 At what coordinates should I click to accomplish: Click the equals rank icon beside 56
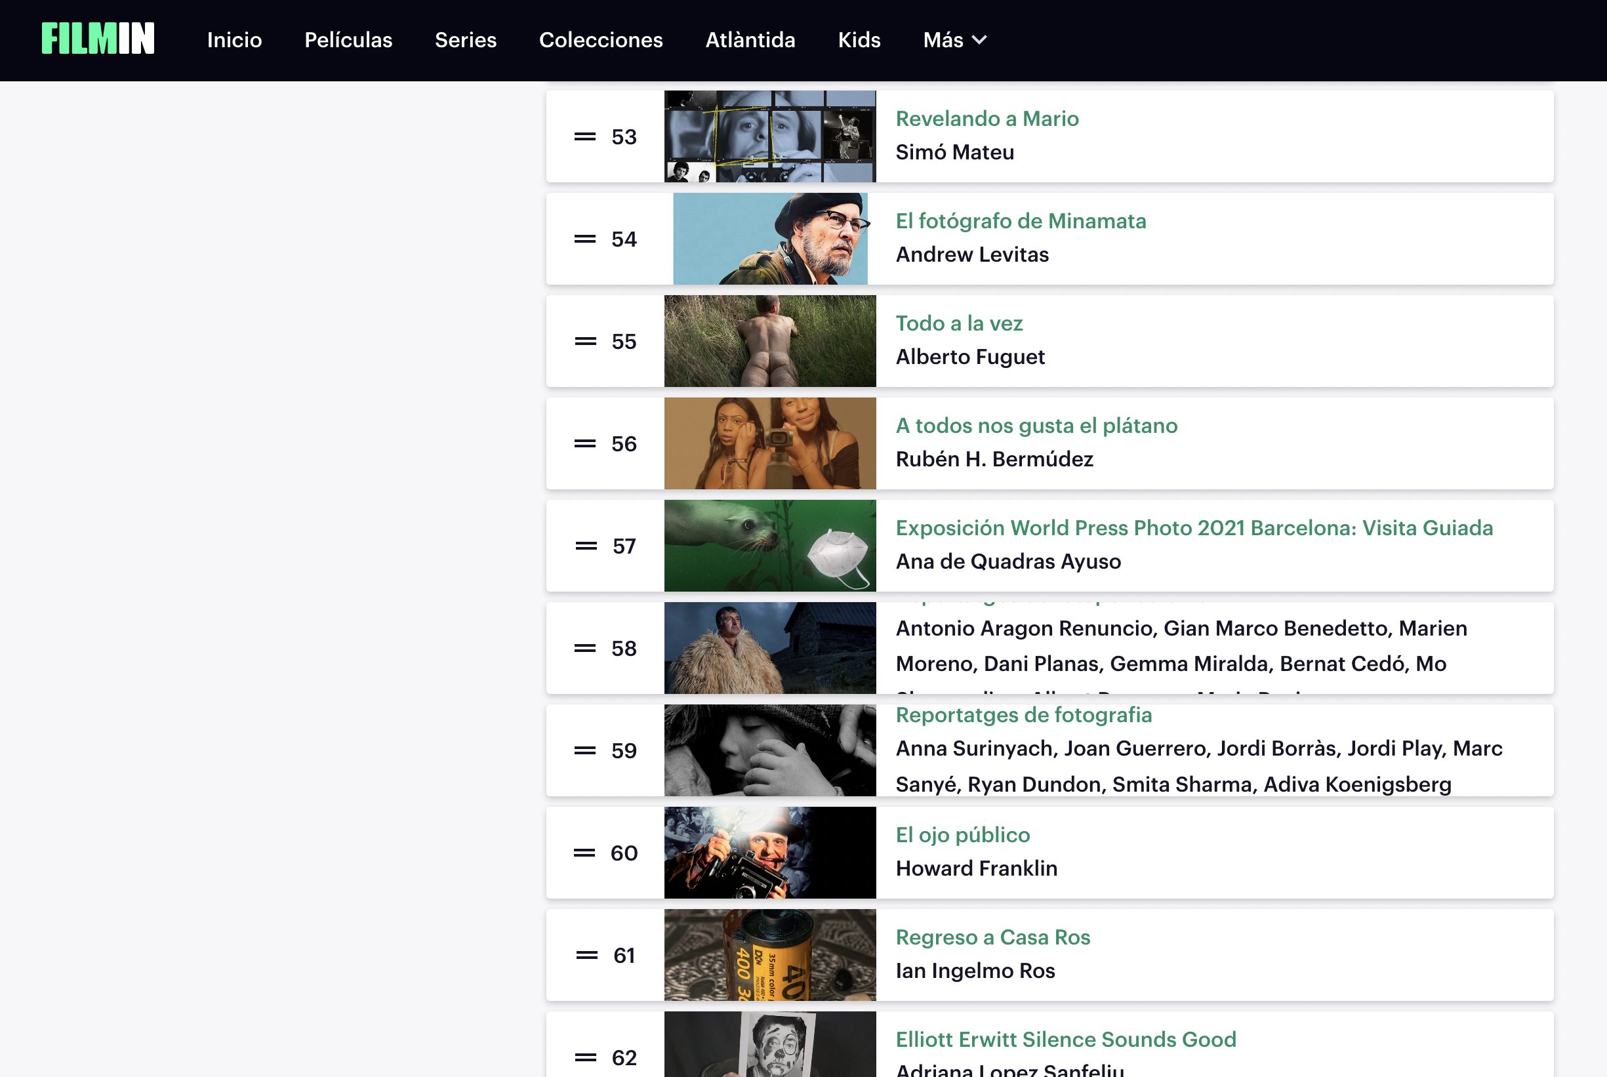click(584, 443)
